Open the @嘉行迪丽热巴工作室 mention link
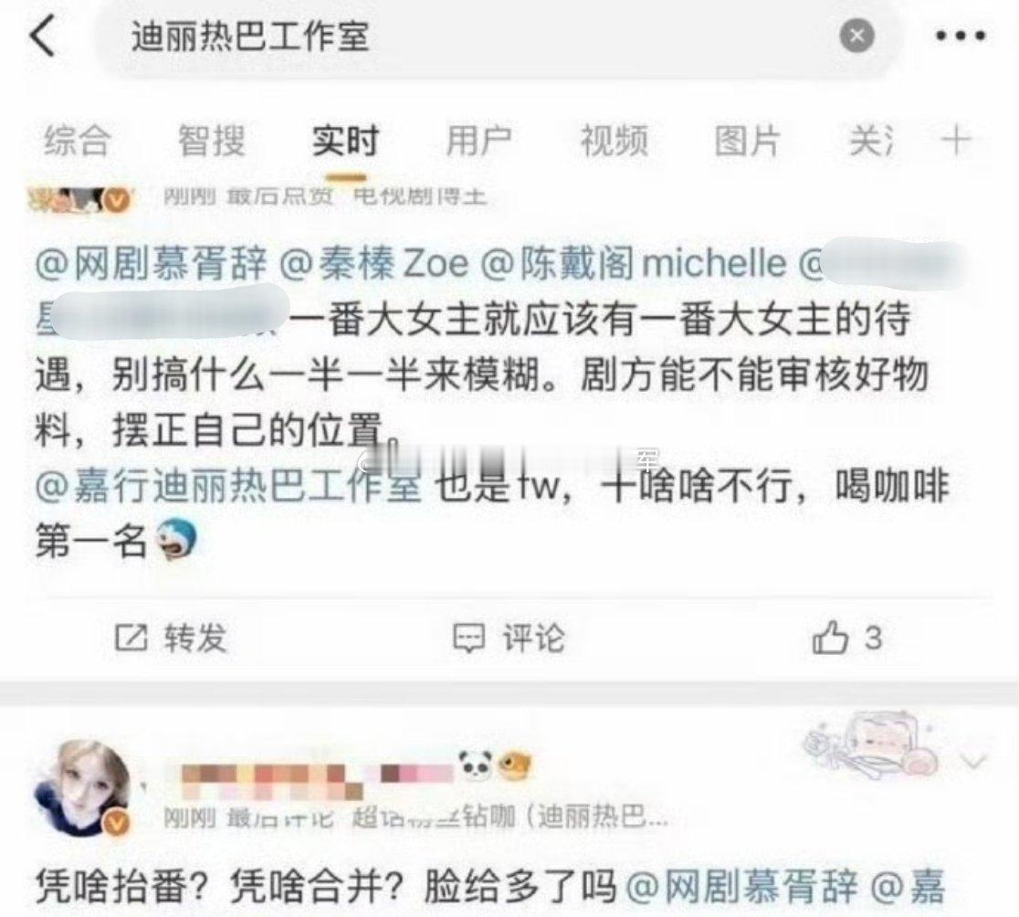The width and height of the screenshot is (1019, 917). 228,487
